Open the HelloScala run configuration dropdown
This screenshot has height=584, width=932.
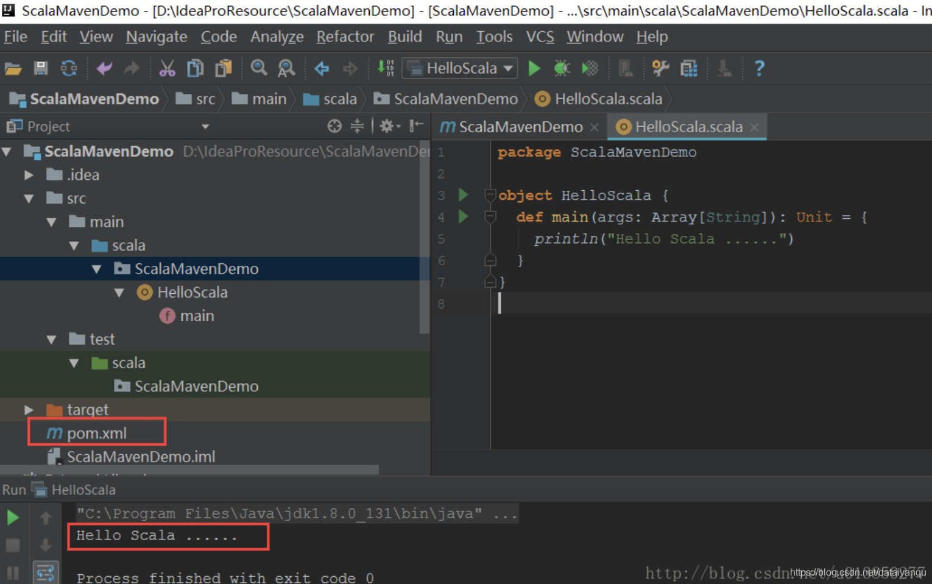point(460,68)
